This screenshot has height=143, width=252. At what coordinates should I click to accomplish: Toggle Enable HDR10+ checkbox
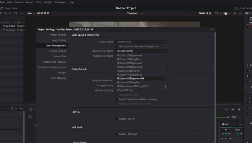tap(116, 119)
